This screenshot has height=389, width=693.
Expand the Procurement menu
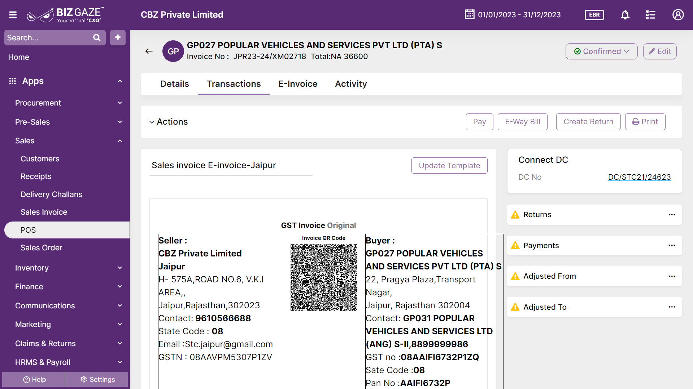coord(120,103)
